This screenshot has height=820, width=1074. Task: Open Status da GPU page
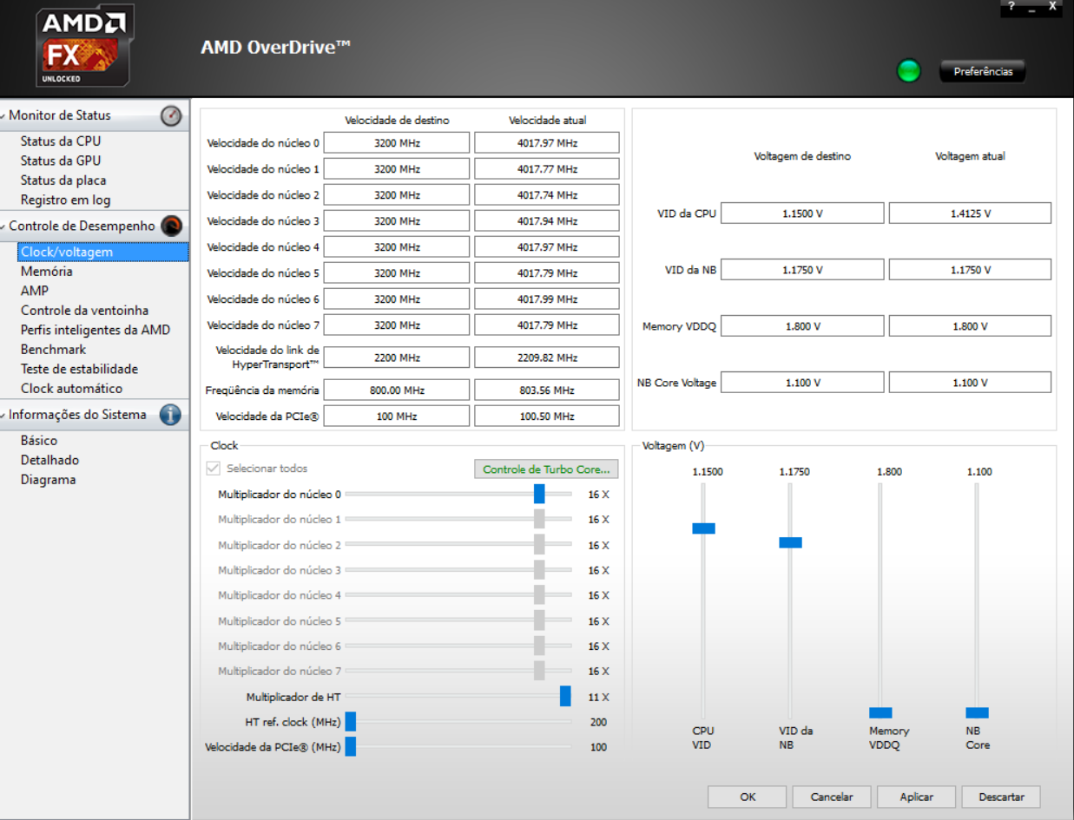pos(61,161)
